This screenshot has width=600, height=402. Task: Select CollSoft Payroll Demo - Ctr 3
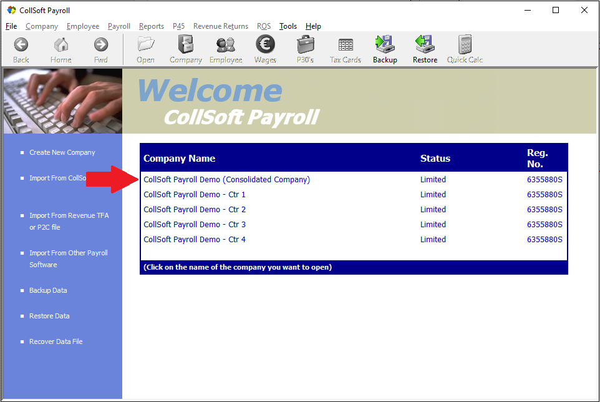coord(195,225)
